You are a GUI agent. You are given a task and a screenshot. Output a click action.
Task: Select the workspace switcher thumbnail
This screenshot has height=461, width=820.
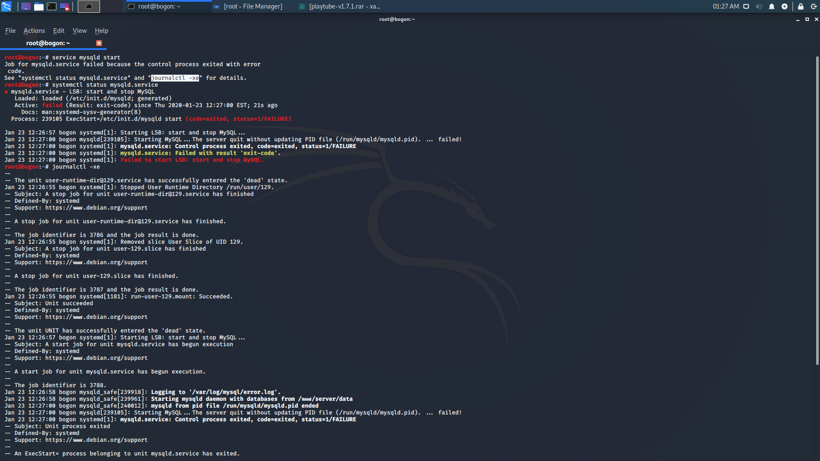(89, 6)
